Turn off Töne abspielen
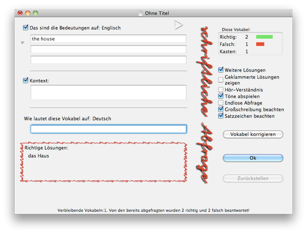 (221, 96)
